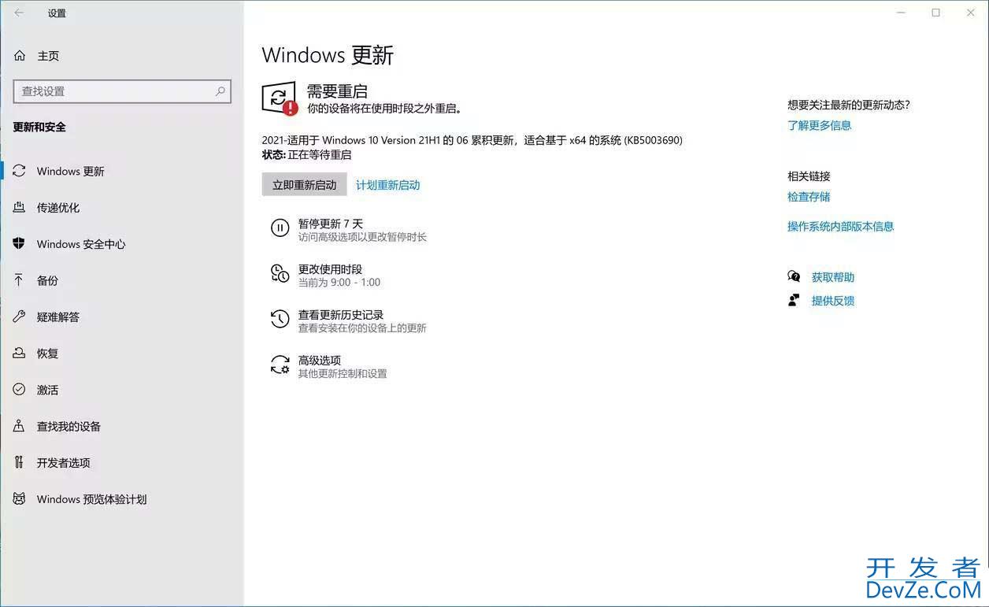Viewport: 989px width, 607px height.
Task: Click the 立即重新启动 button
Action: coord(304,185)
